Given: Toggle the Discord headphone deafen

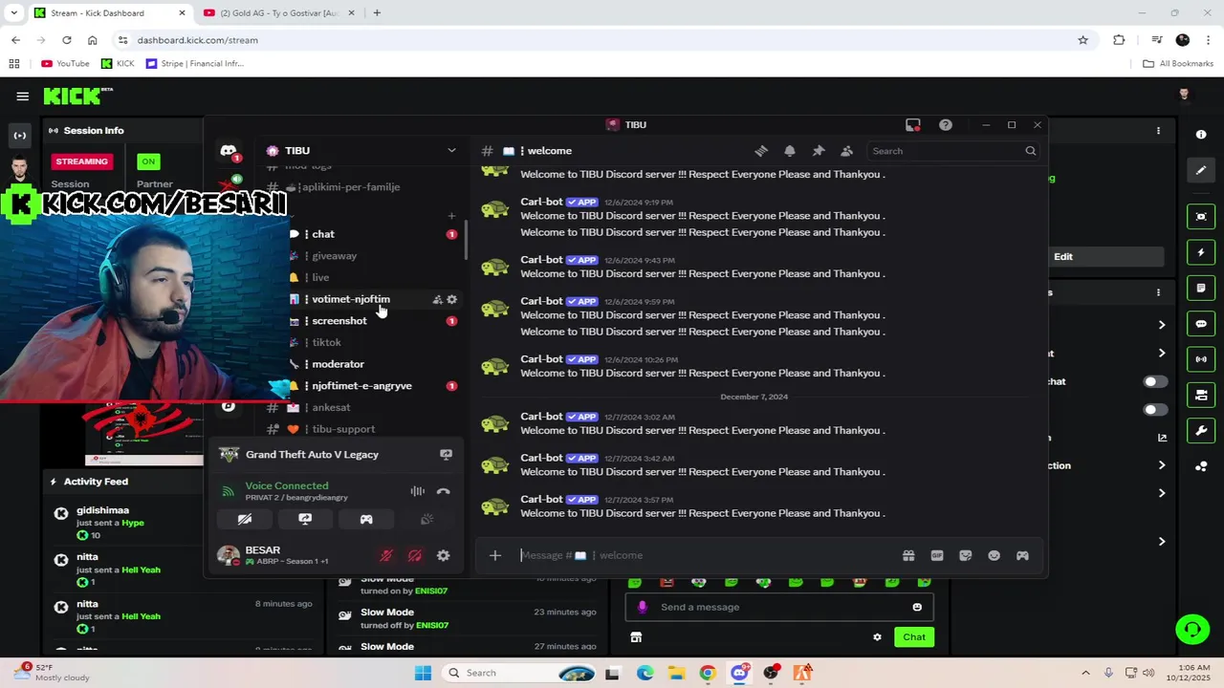Looking at the screenshot, I should click(x=415, y=555).
